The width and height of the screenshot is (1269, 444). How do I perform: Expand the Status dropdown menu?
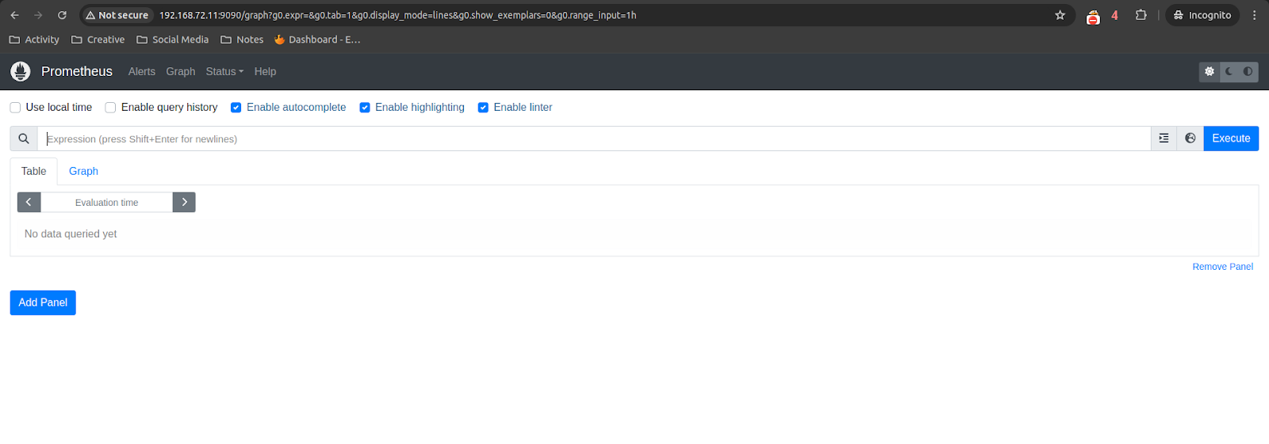coord(224,71)
